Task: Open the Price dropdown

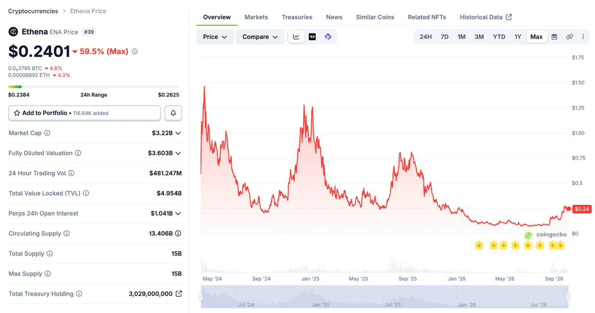Action: point(215,37)
